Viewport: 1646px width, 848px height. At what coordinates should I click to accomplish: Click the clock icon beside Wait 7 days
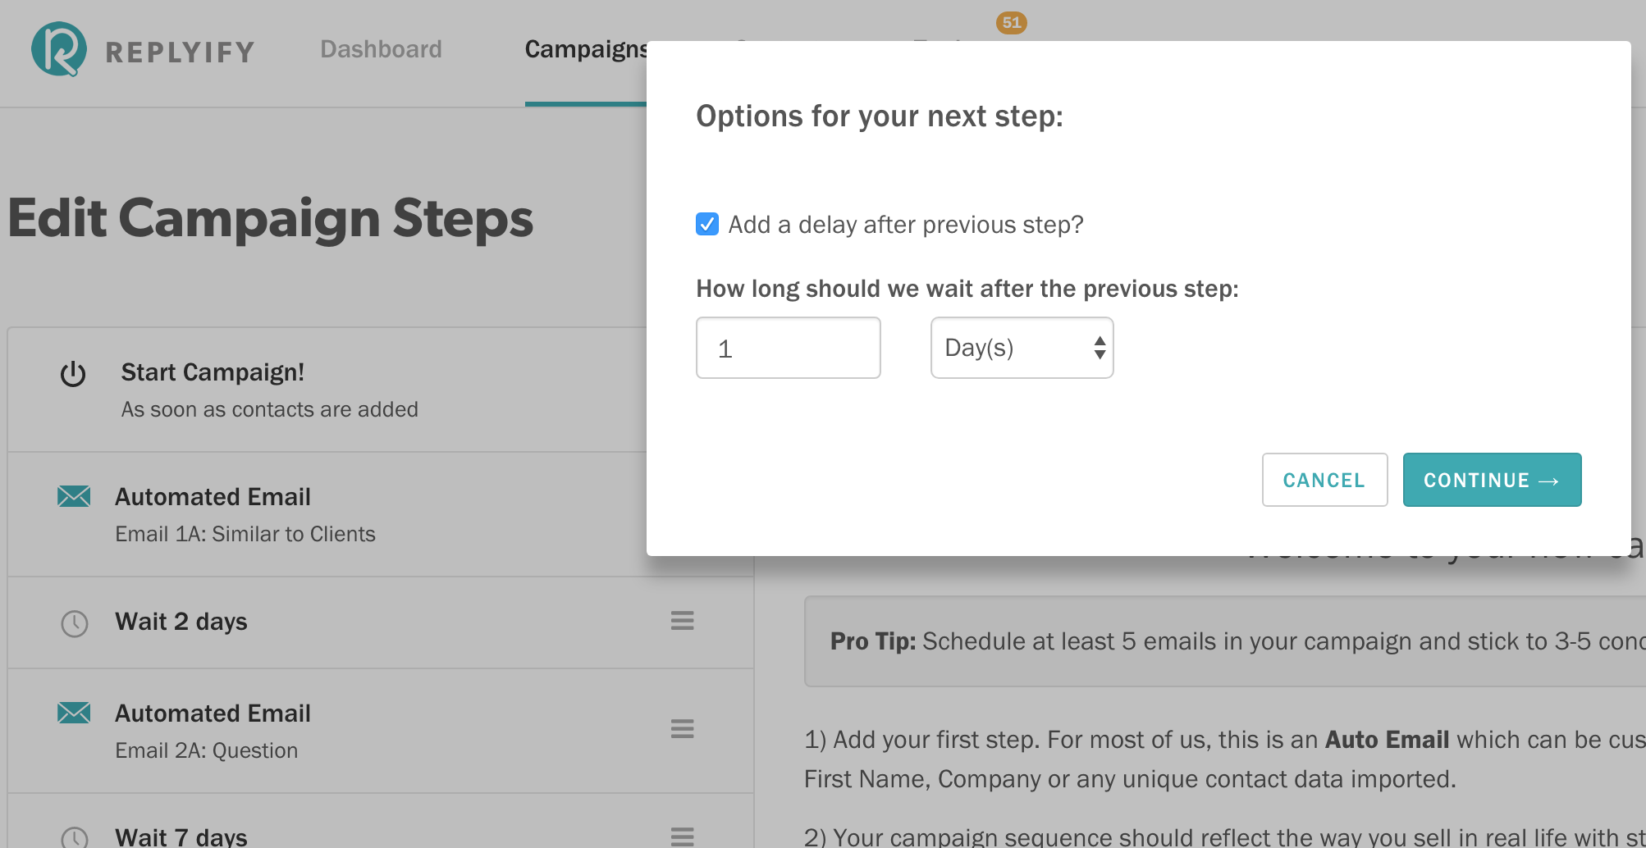(x=75, y=837)
